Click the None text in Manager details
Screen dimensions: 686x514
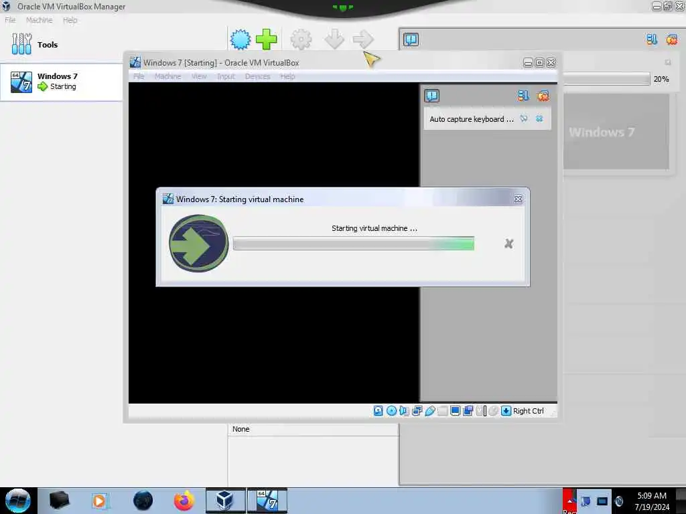click(x=241, y=429)
